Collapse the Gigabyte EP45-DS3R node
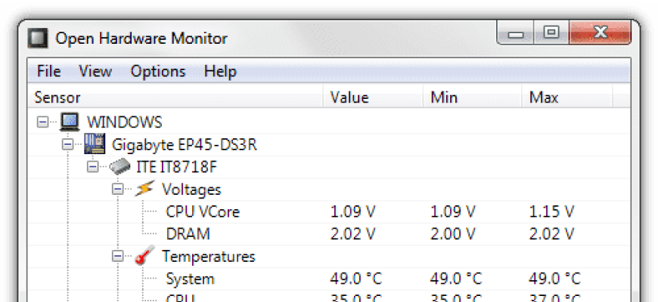Viewport: 658px width, 302px height. [67, 144]
